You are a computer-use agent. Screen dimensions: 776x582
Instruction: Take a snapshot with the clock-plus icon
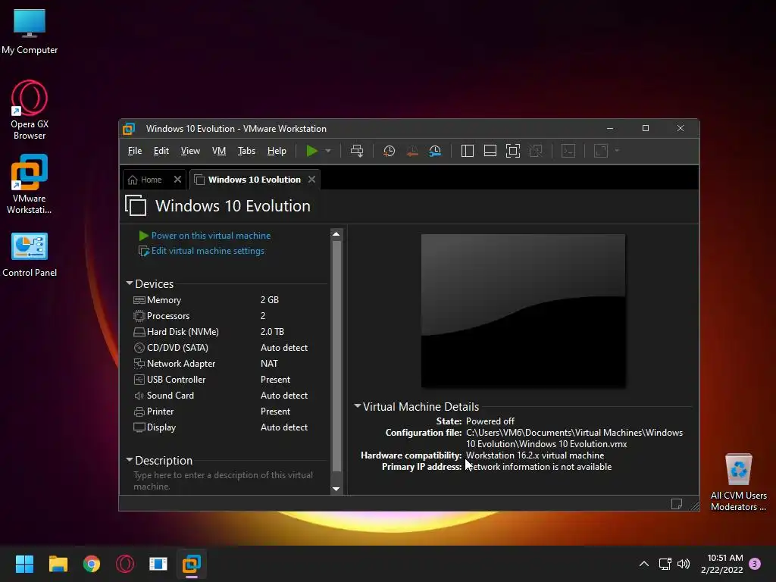390,151
